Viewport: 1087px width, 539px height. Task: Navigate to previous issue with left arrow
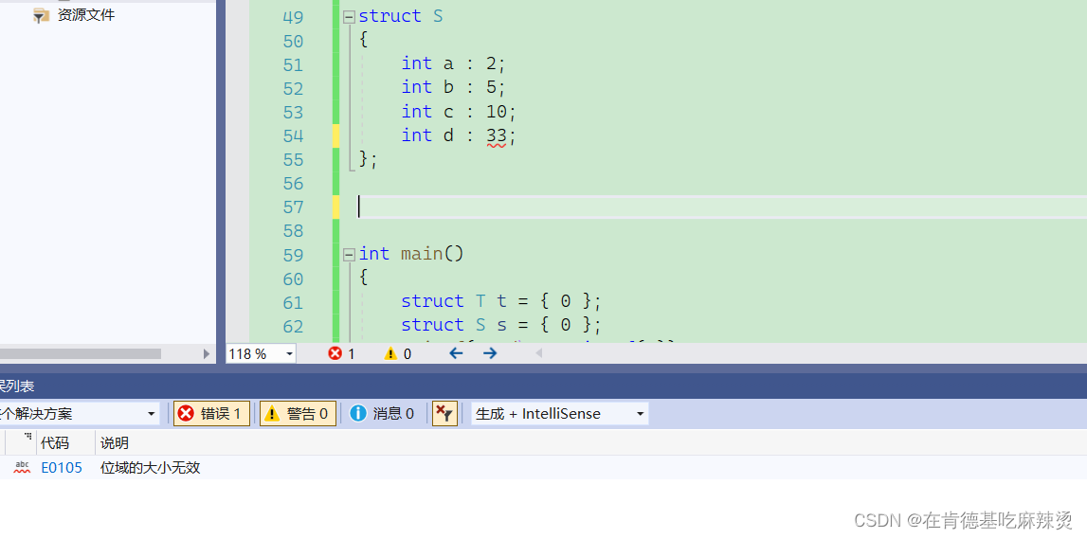coord(456,353)
